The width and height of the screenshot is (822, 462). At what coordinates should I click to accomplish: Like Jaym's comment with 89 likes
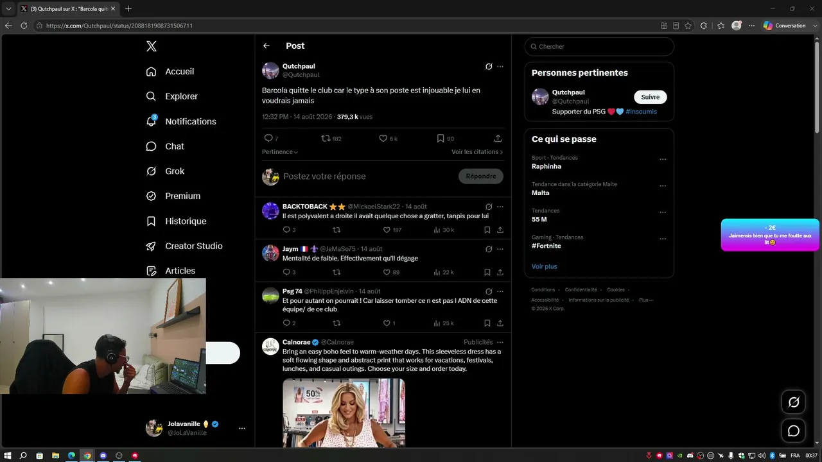pyautogui.click(x=387, y=272)
